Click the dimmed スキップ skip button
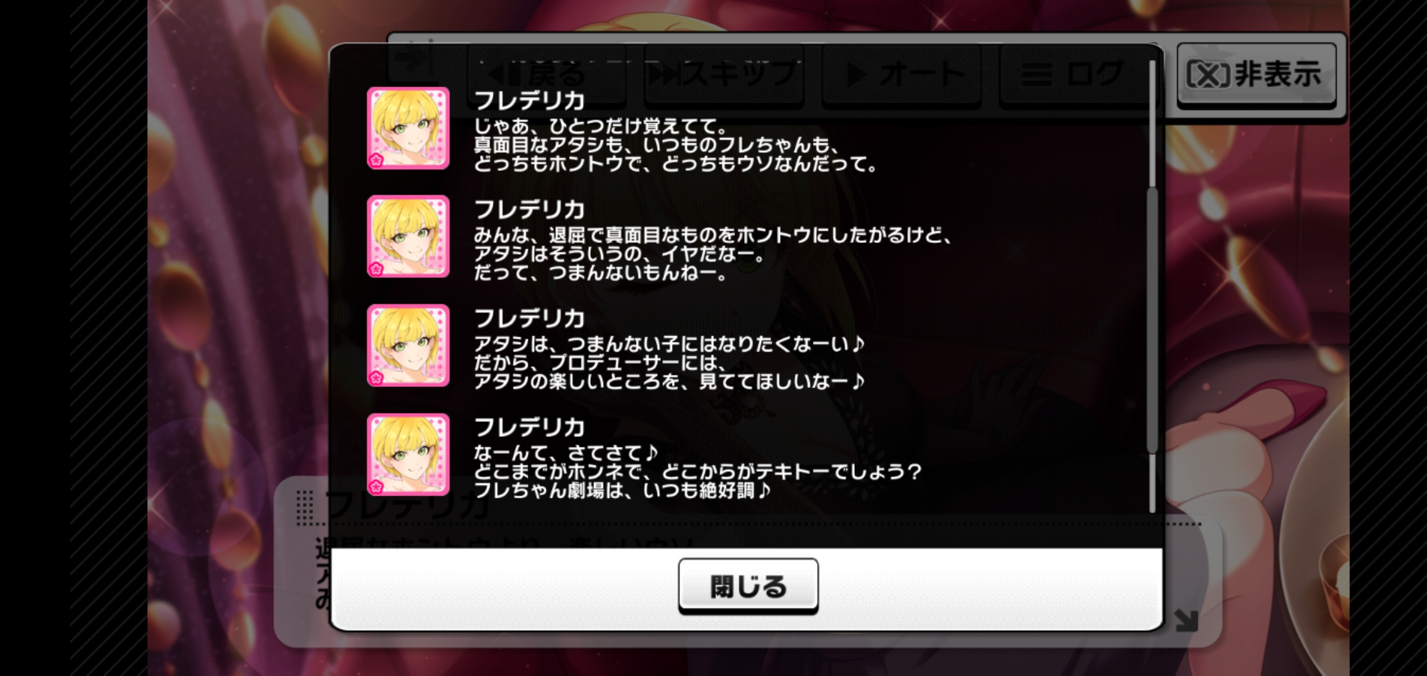The height and width of the screenshot is (676, 1427). [x=724, y=75]
